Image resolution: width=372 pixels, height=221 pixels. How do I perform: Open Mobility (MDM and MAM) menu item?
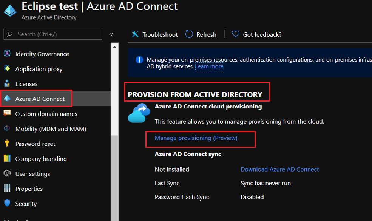coord(51,129)
